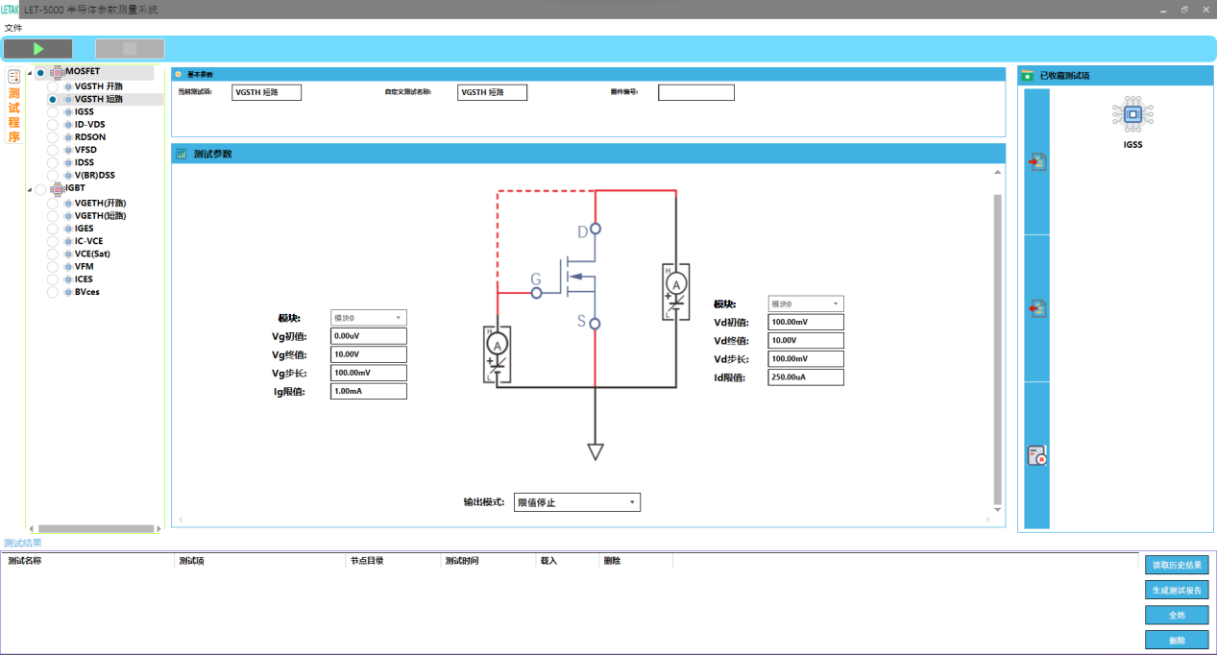Open the 文件 menu
This screenshot has width=1217, height=655.
pyautogui.click(x=13, y=28)
